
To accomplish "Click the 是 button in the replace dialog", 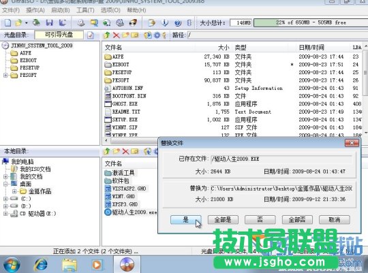I will point(186,220).
